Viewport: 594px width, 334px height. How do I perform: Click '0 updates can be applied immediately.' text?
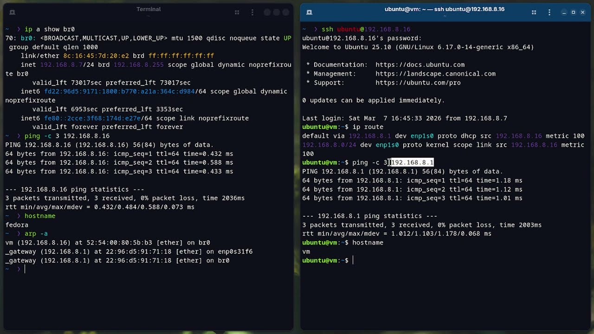tap(374, 100)
